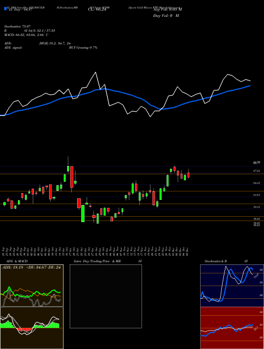The image size is (264, 349).
Task: Click the 'Day Vol: 0 M' label
Action: 166,15
